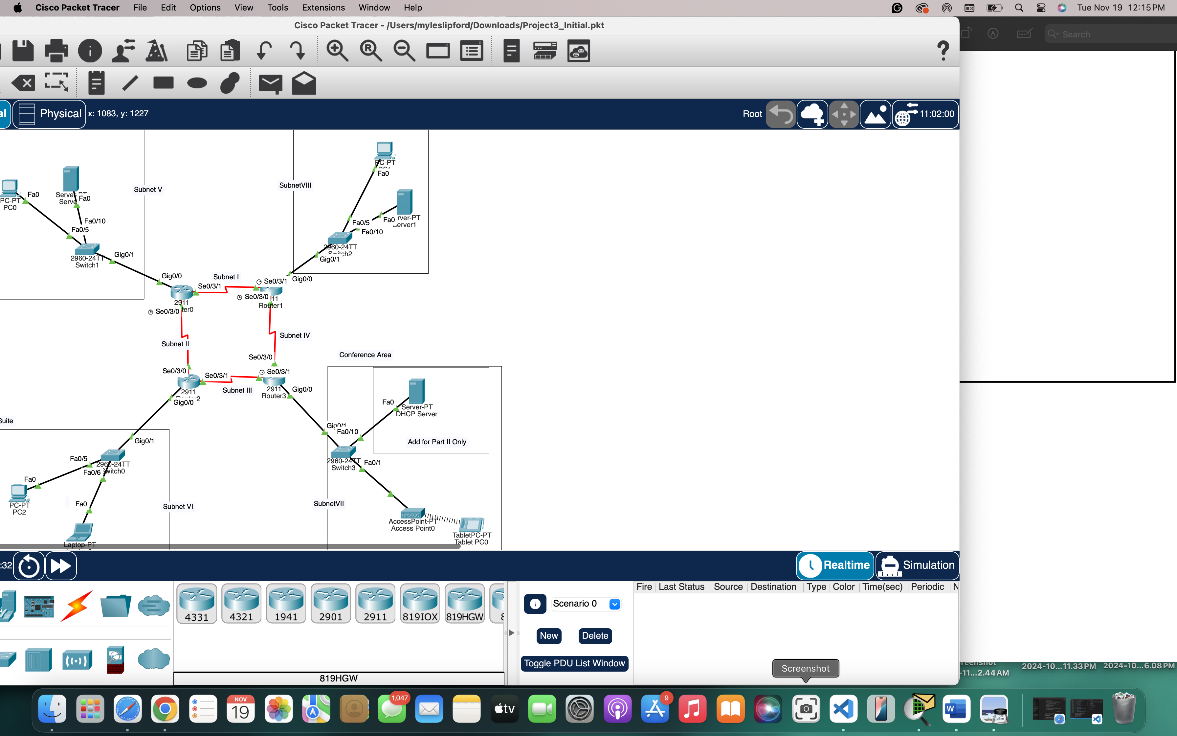Open the Scenario 0 dropdown

click(x=615, y=604)
